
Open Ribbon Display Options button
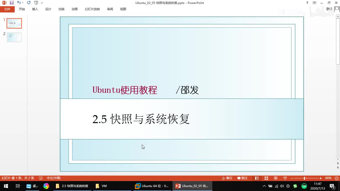[314, 3]
